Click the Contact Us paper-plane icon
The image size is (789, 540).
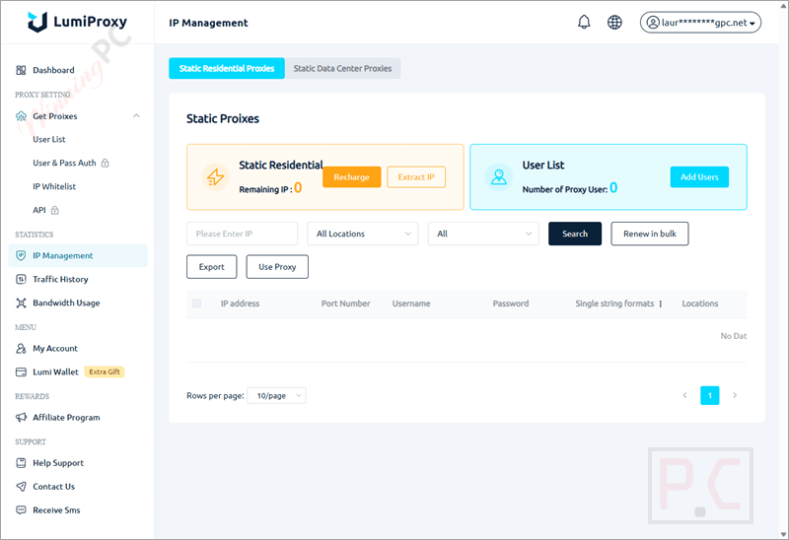click(21, 487)
